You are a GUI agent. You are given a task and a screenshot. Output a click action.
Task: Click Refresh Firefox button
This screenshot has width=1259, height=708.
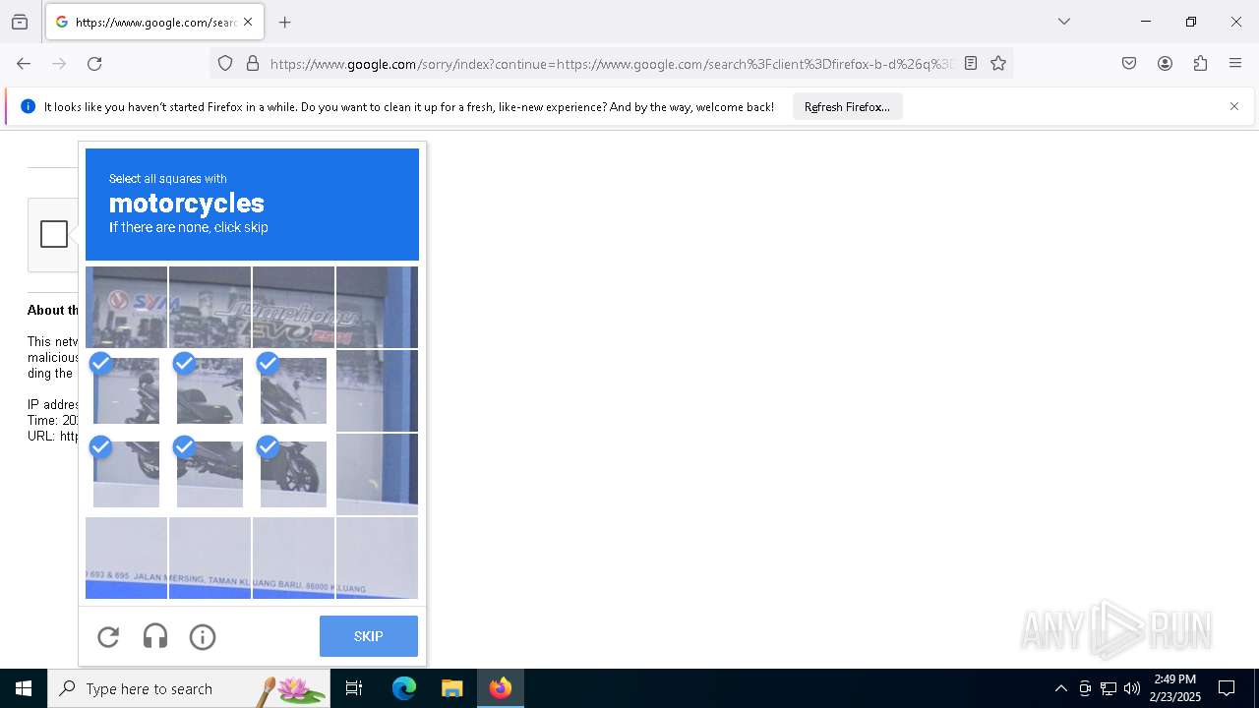point(847,107)
